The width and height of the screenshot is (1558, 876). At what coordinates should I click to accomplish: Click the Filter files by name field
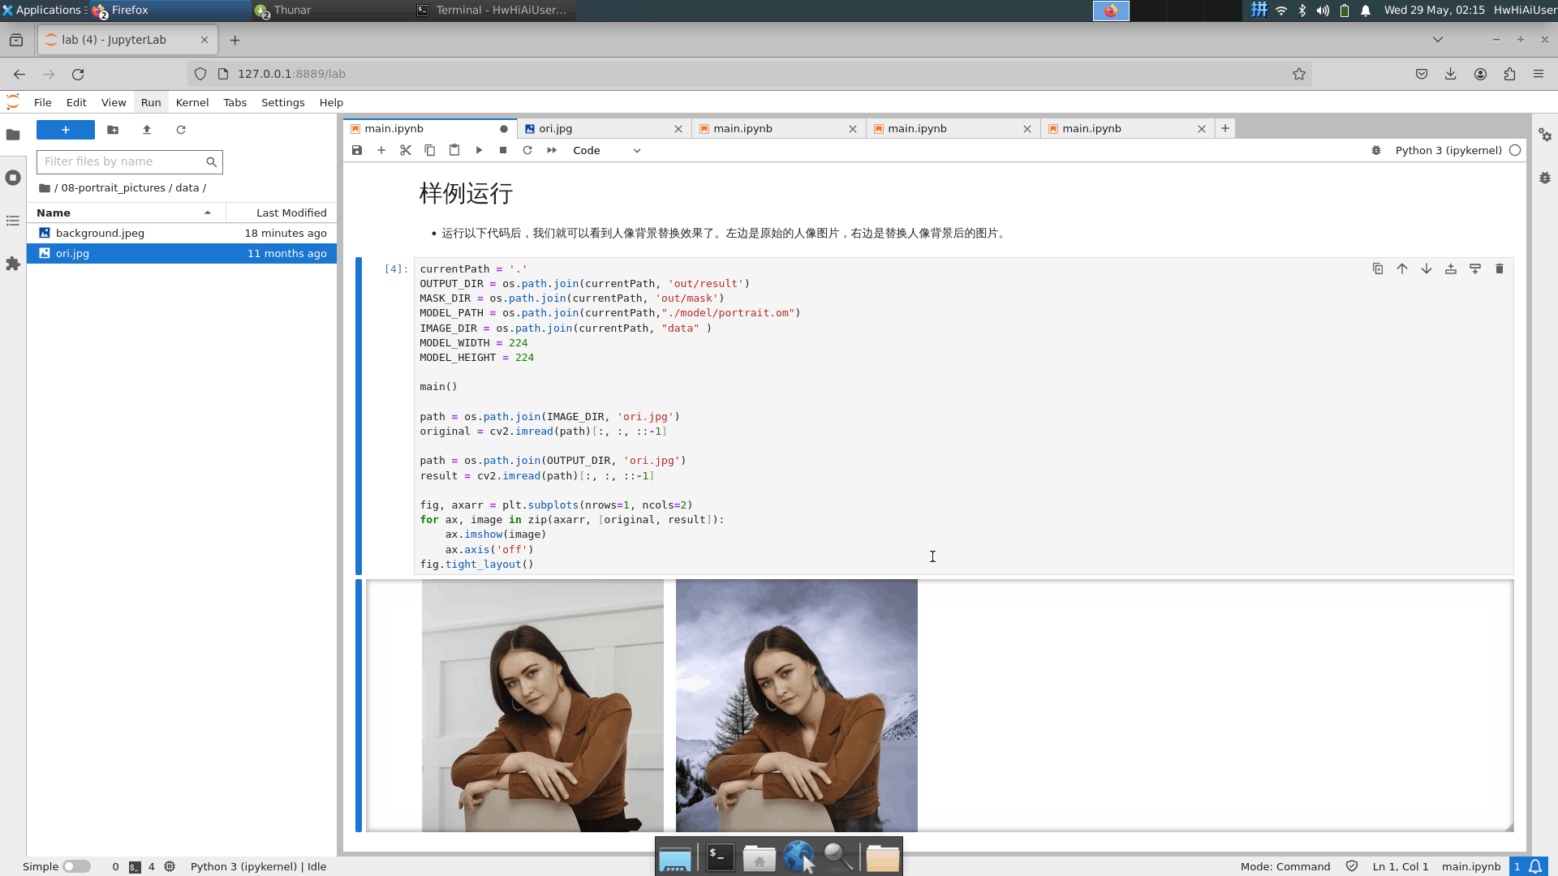[122, 162]
